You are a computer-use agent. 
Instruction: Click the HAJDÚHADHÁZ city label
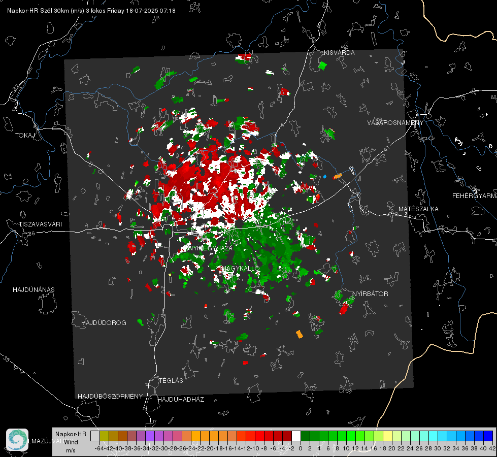181,400
